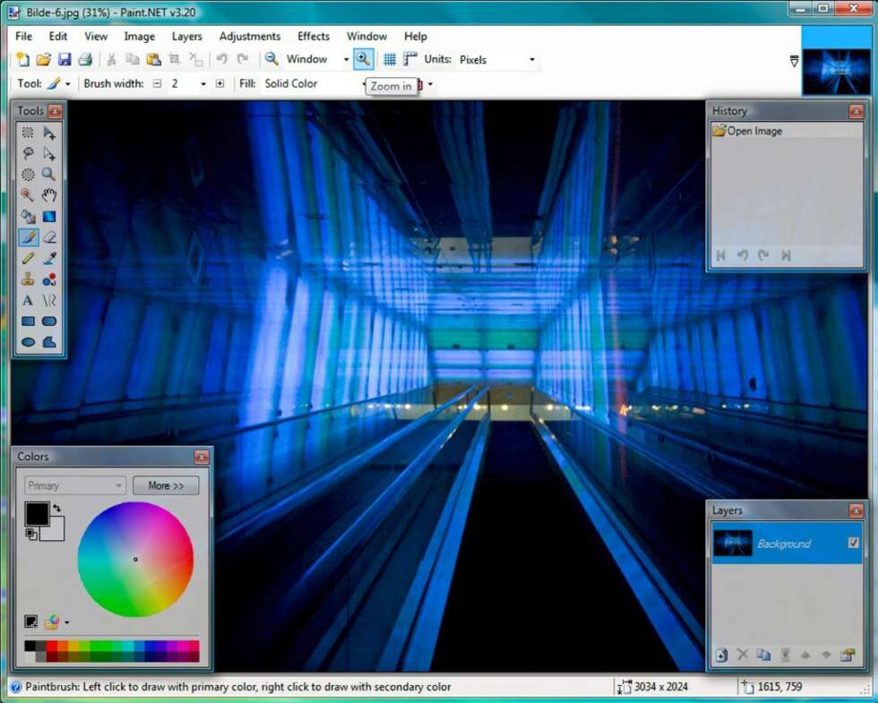Open the Edit menu

[x=57, y=37]
